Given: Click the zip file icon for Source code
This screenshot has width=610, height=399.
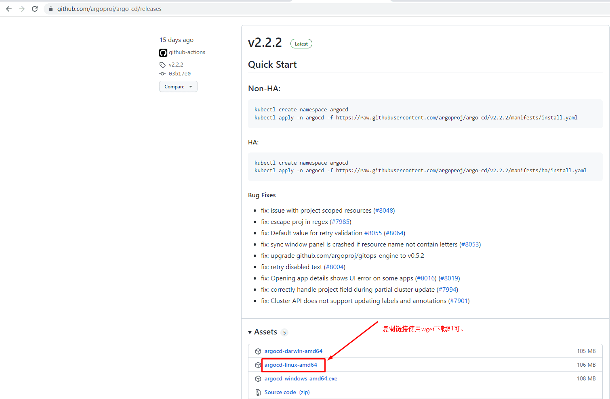Looking at the screenshot, I should coord(258,393).
